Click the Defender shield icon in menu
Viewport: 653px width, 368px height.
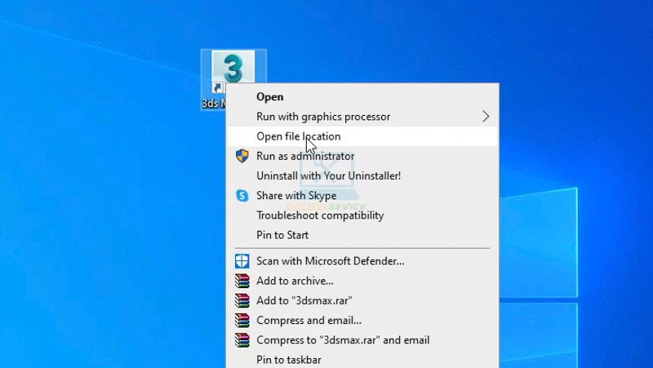(x=242, y=261)
